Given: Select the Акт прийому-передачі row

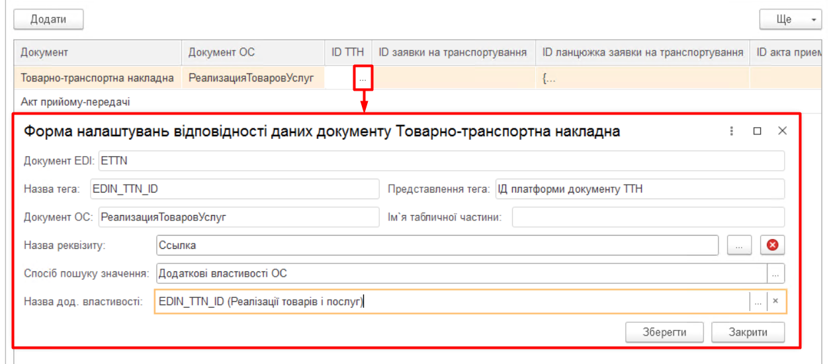Looking at the screenshot, I should (x=75, y=102).
